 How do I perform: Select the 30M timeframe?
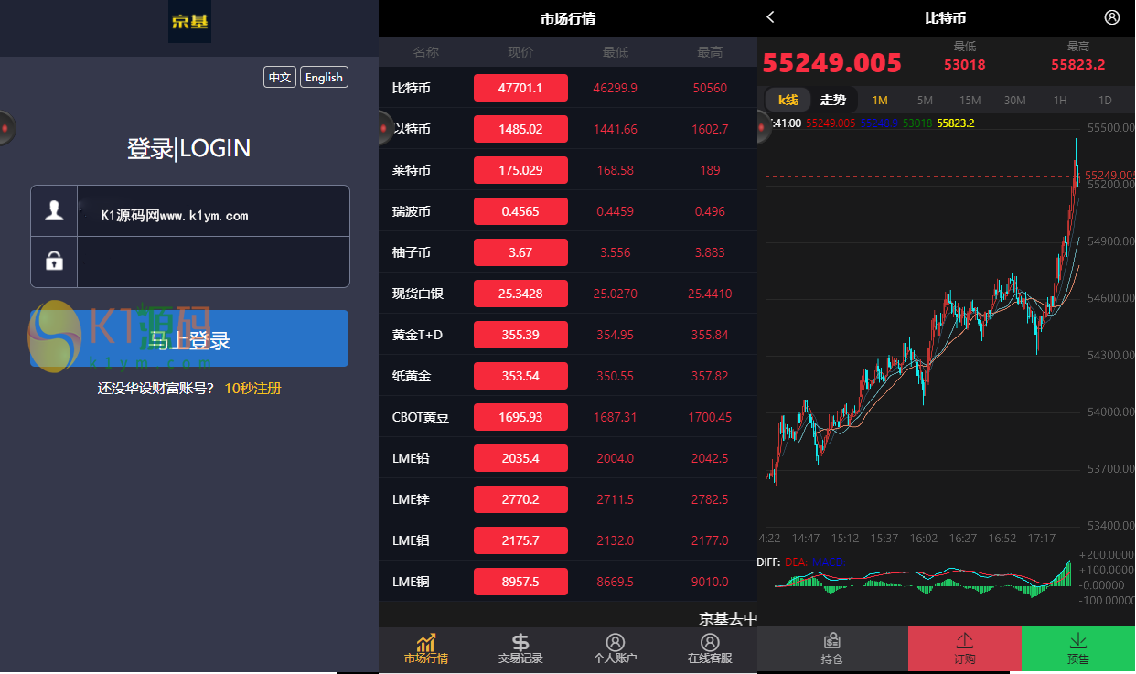coord(1014,100)
